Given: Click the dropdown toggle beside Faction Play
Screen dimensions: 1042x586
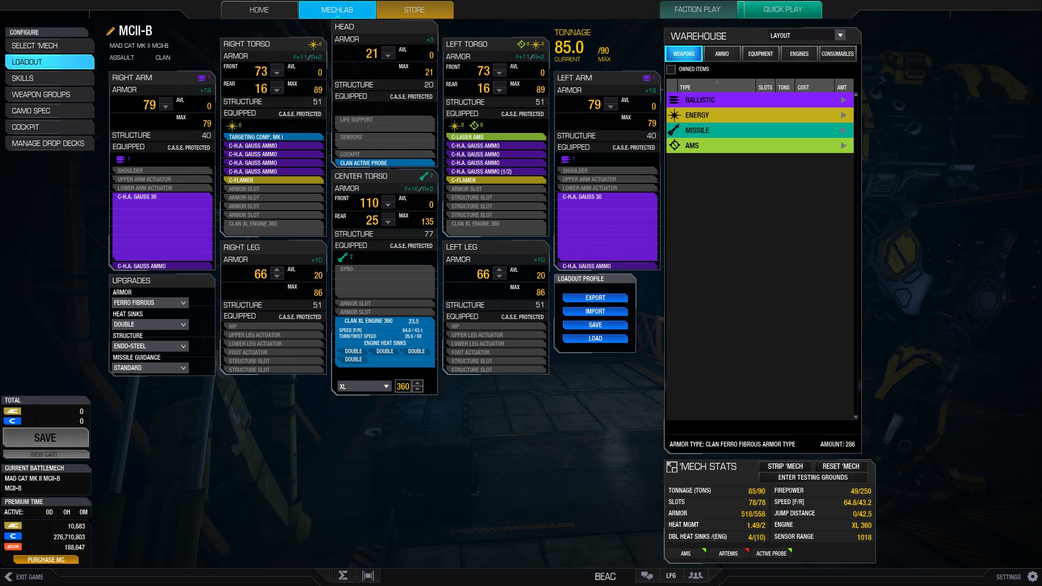Looking at the screenshot, I should (x=741, y=10).
